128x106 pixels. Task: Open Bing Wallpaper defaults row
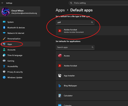92,86
